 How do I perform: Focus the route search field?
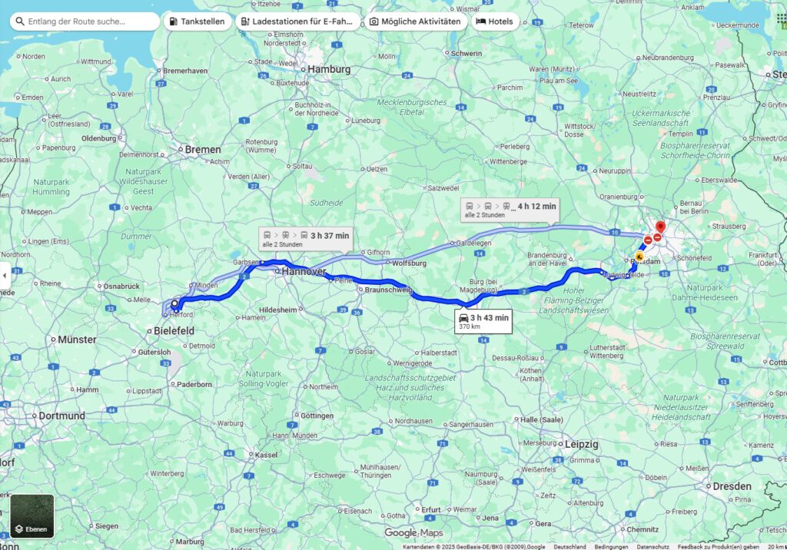point(85,22)
